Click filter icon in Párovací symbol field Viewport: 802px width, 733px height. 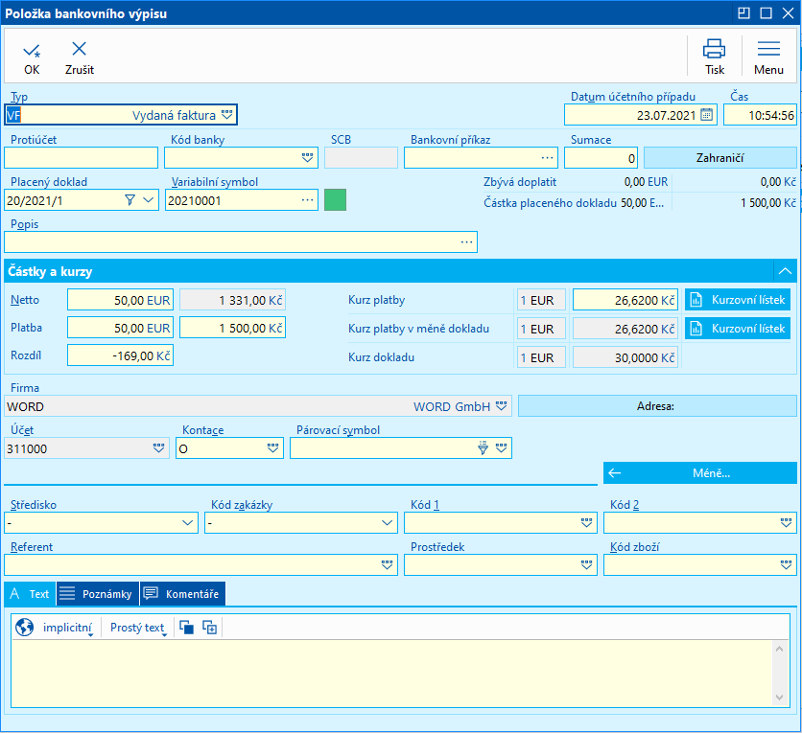pyautogui.click(x=484, y=447)
